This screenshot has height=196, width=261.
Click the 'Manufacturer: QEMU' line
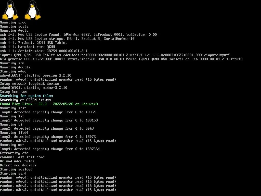28,47
